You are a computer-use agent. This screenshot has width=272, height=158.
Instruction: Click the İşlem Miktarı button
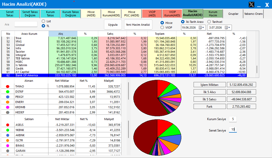[x=209, y=85]
